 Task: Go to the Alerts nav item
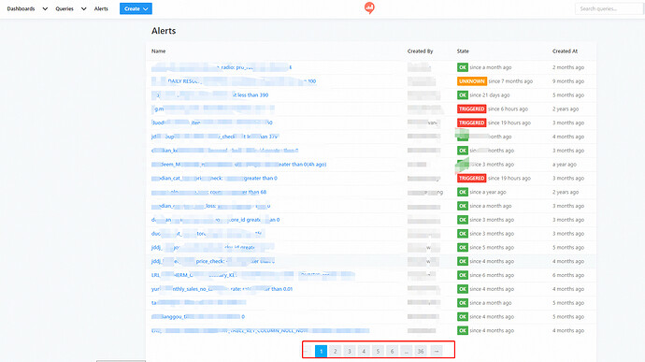click(101, 8)
